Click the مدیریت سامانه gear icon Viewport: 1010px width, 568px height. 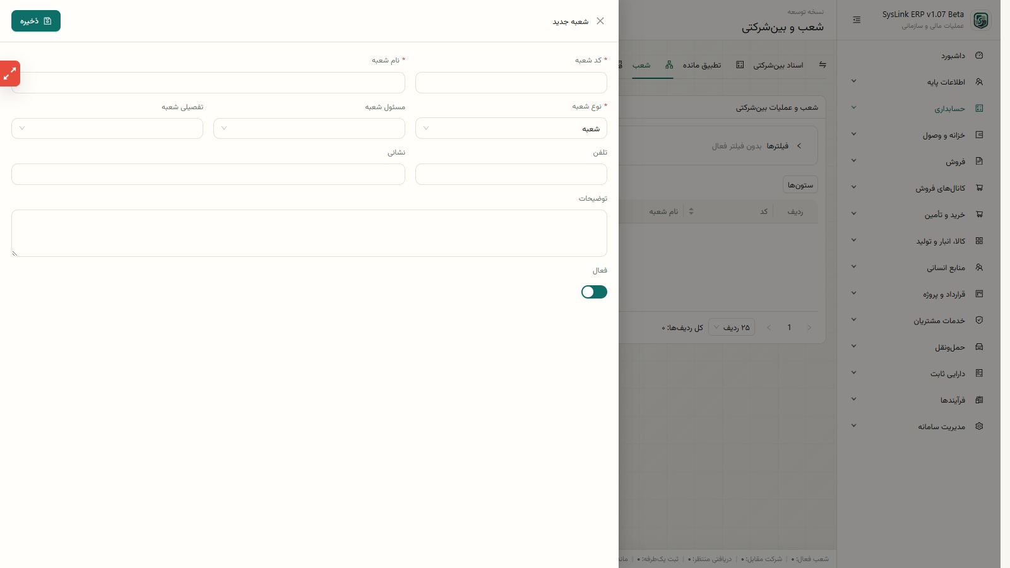979,427
